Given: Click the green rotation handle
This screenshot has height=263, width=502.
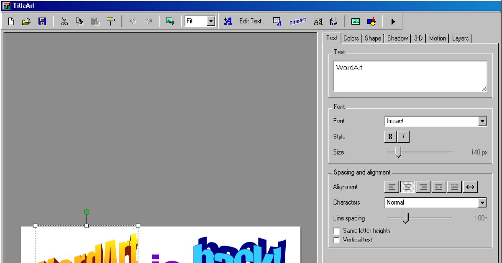Looking at the screenshot, I should pos(87,212).
